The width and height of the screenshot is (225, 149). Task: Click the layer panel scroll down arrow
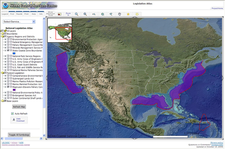(x=44, y=135)
